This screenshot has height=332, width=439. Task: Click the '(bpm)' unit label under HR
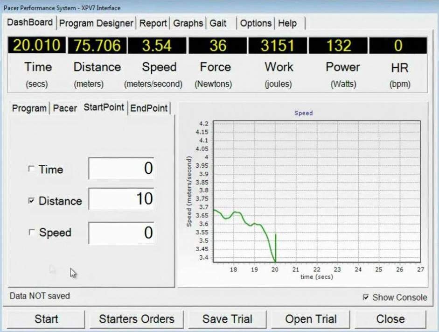400,84
